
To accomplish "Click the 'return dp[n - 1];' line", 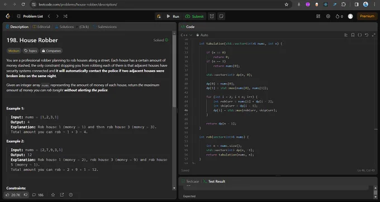I will (221, 124).
